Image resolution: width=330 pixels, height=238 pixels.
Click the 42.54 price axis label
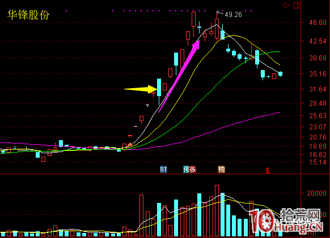(x=318, y=41)
